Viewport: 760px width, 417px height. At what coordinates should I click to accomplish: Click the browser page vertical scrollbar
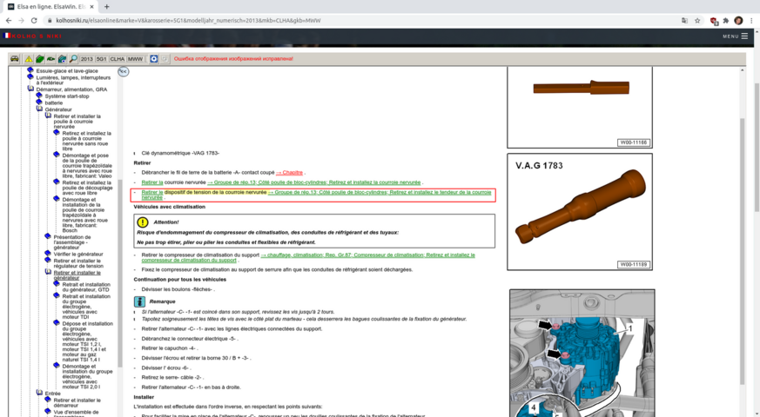[757, 148]
